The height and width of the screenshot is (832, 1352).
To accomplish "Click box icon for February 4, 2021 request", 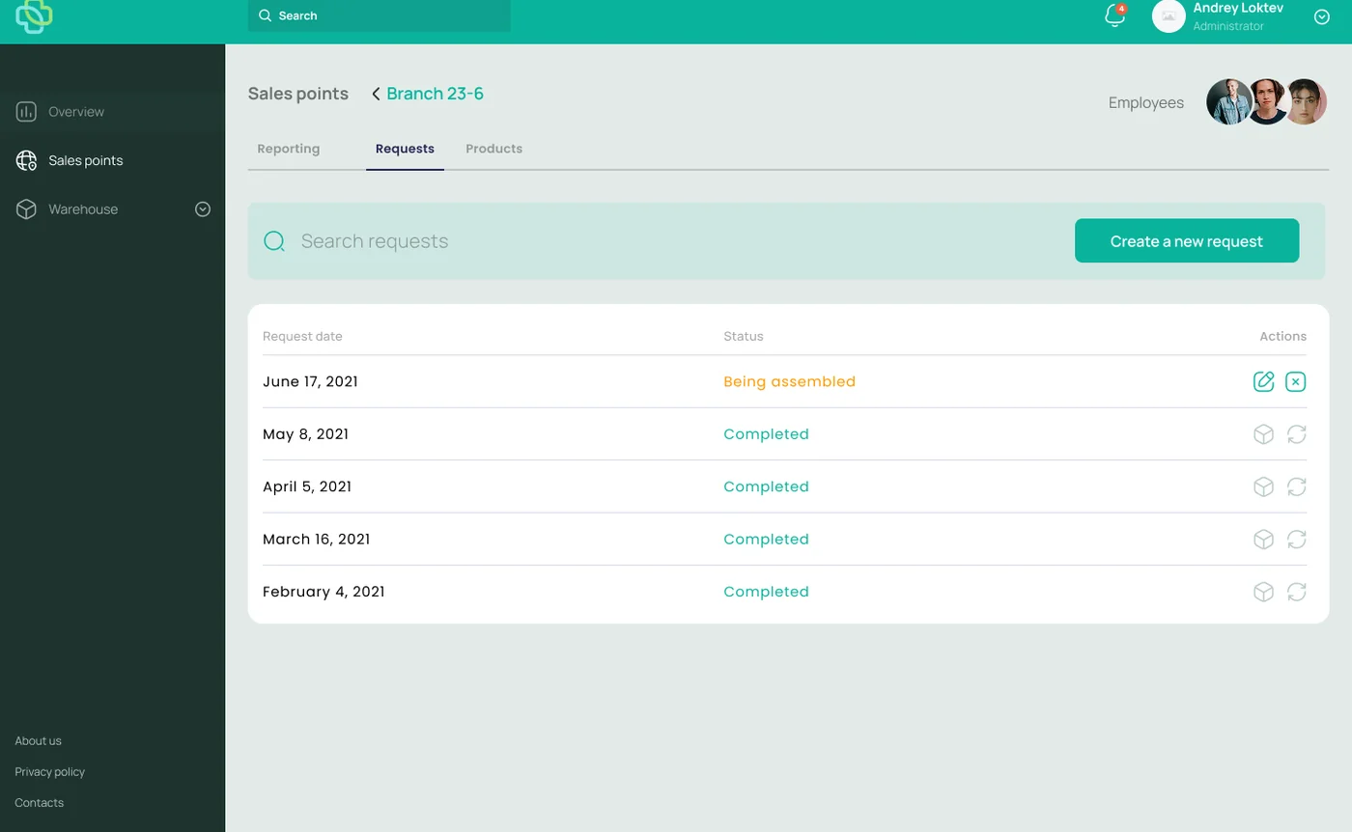I will (x=1263, y=592).
